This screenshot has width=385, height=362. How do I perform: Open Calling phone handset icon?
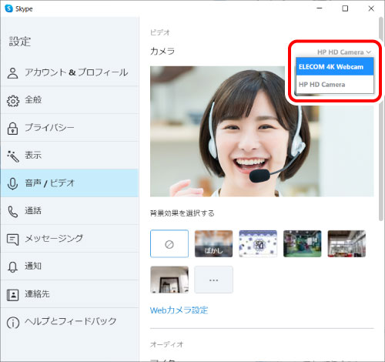(x=12, y=212)
